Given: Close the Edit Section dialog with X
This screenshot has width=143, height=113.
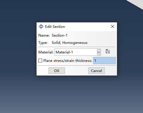Looking at the screenshot, I should point(113,26).
